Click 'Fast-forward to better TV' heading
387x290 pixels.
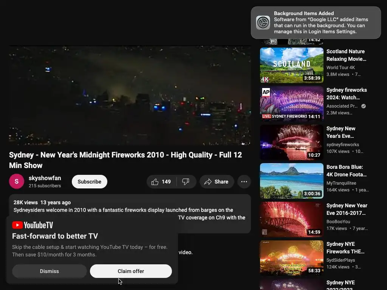click(55, 236)
